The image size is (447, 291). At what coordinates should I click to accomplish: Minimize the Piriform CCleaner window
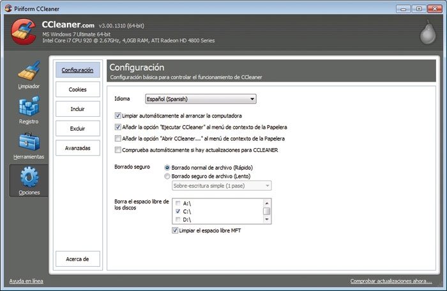point(403,9)
